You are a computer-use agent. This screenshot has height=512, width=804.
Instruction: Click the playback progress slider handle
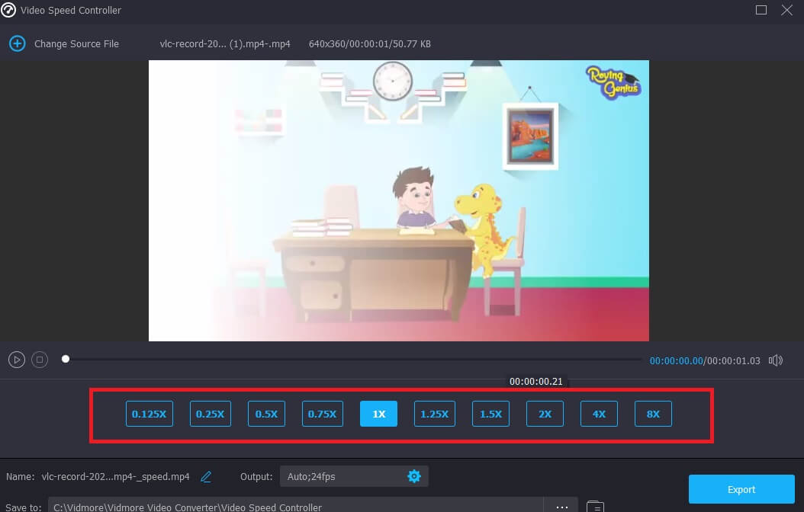tap(66, 358)
